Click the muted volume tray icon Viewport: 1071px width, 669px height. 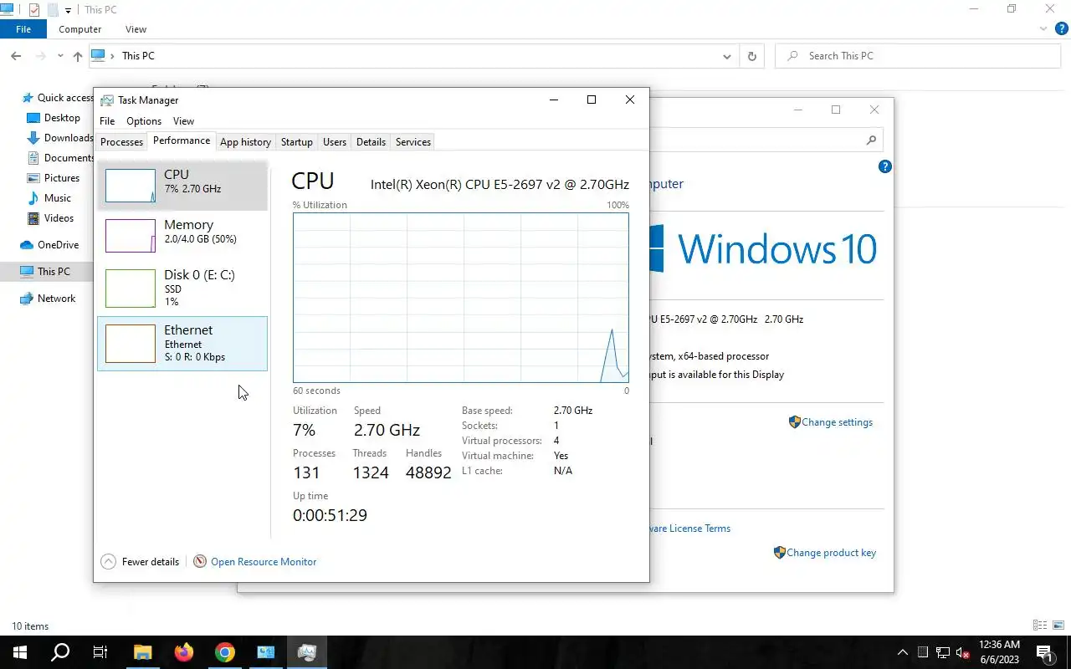tap(962, 652)
